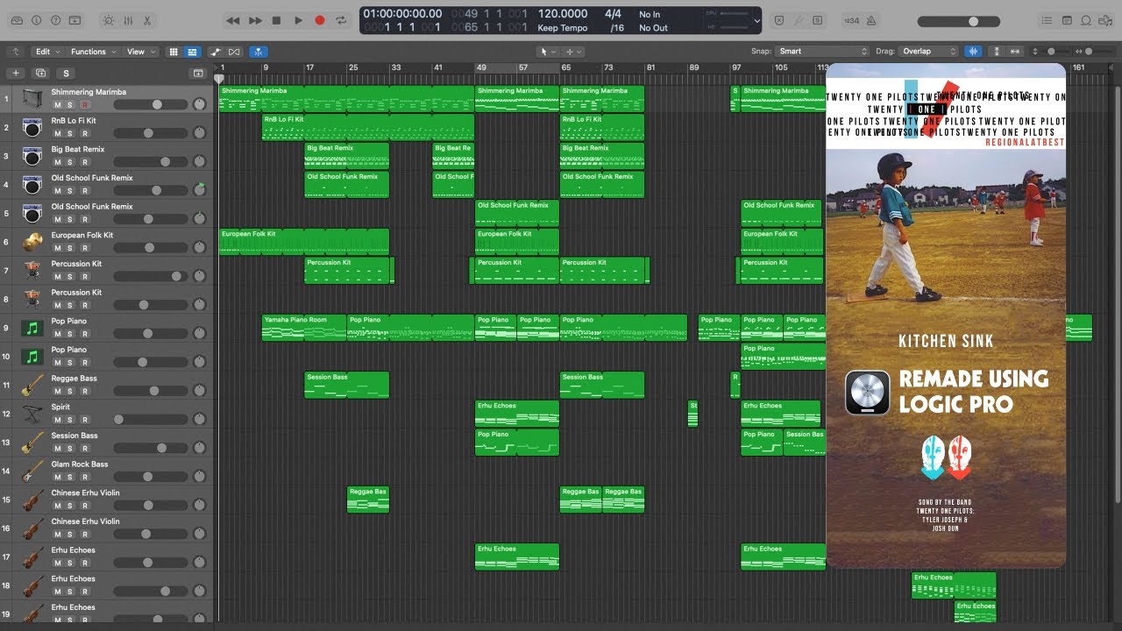Screen dimensions: 1122x631
Task: Expand the LCD display mode chevron
Action: click(757, 20)
